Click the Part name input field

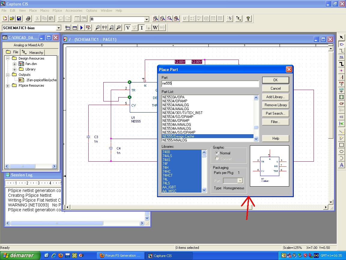(210, 84)
